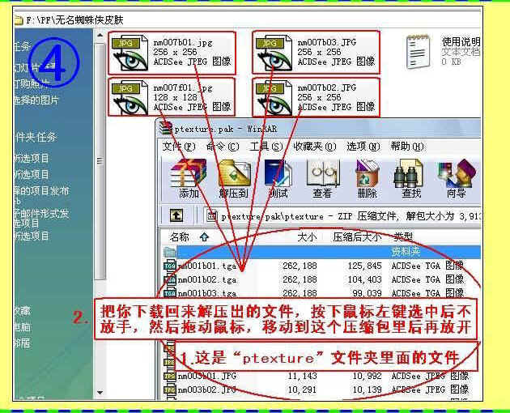Open the 选项(N) menu in WinRAR
This screenshot has width=510, height=413.
click(x=363, y=147)
